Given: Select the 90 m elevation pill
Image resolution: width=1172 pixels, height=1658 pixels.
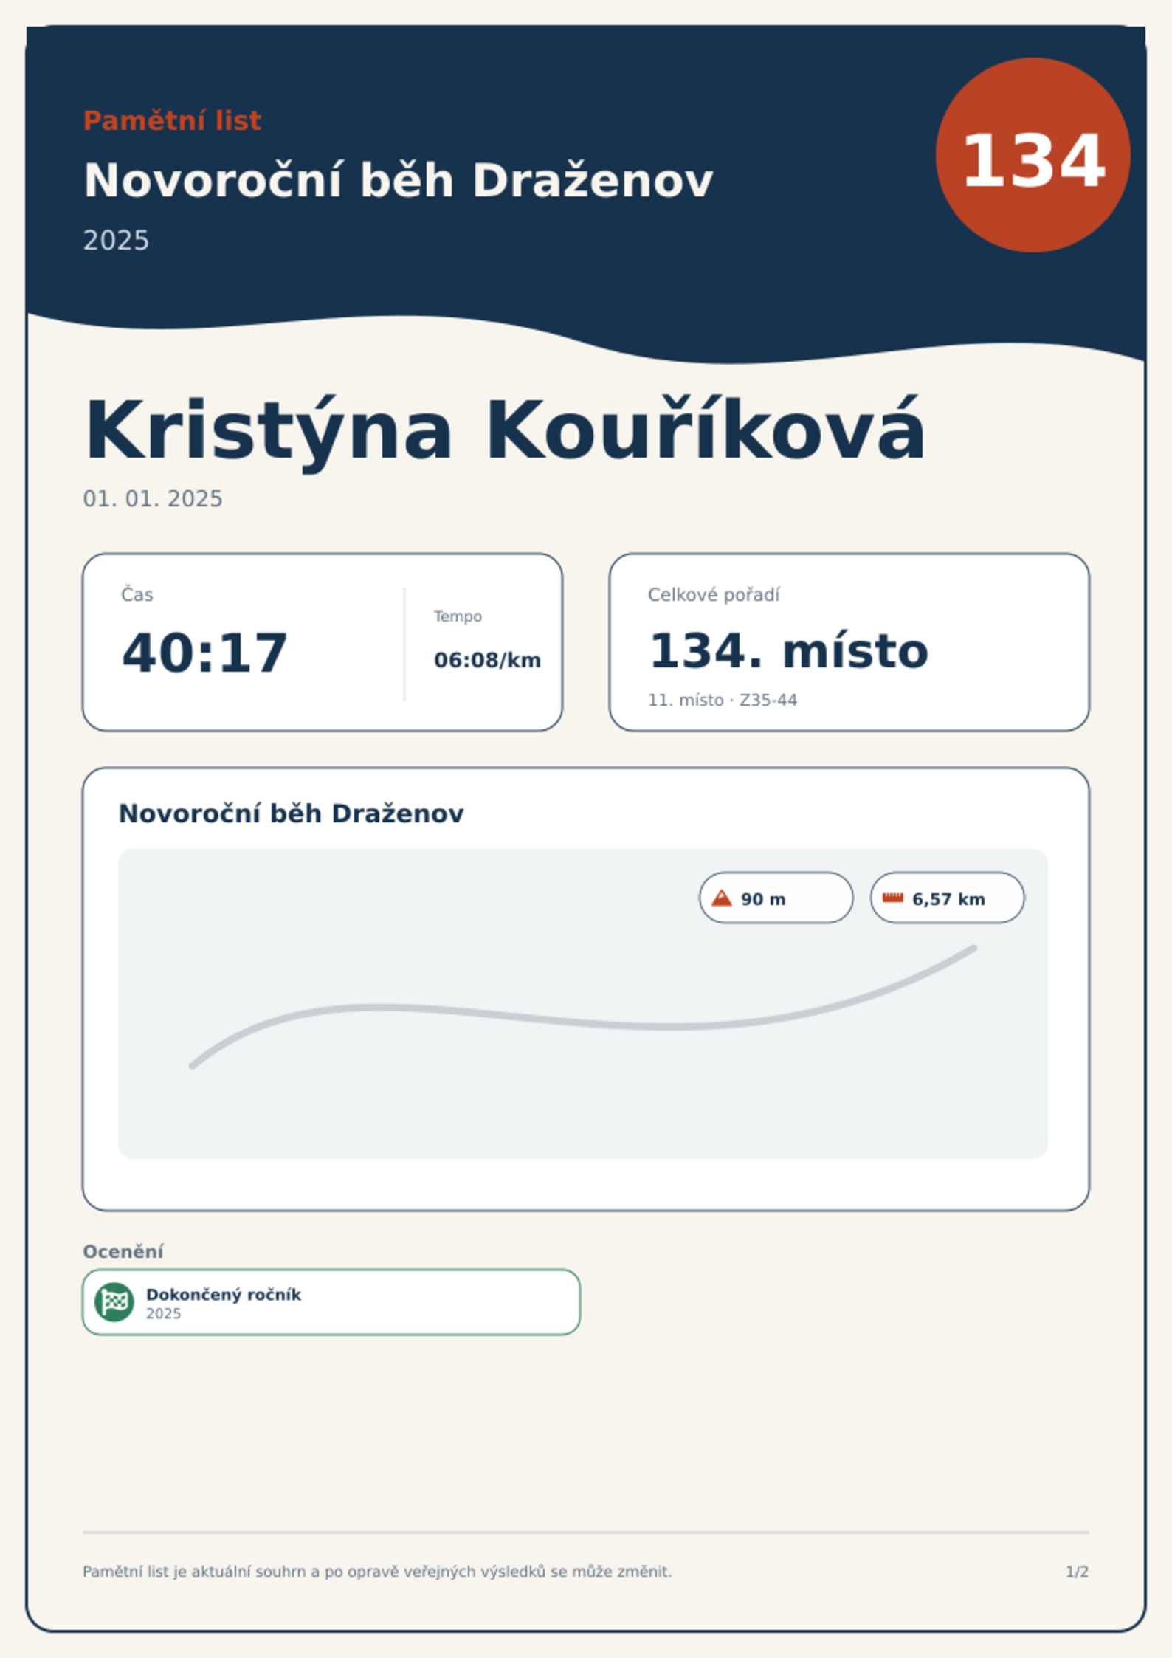Looking at the screenshot, I should coord(776,898).
